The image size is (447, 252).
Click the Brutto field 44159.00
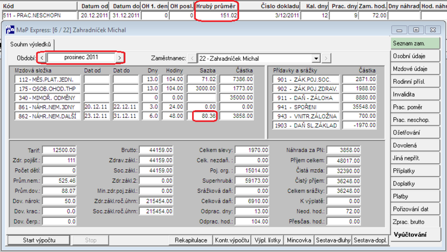(x=156, y=150)
